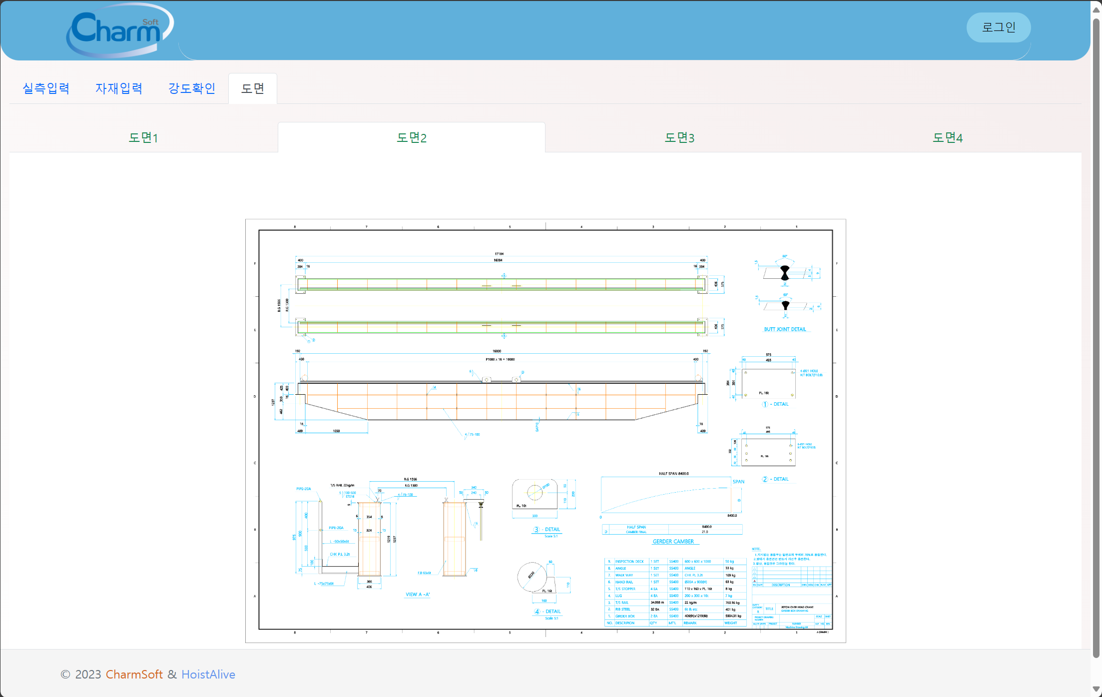Image resolution: width=1102 pixels, height=697 pixels.
Task: Follow the HoistAlive footer link
Action: (x=208, y=674)
